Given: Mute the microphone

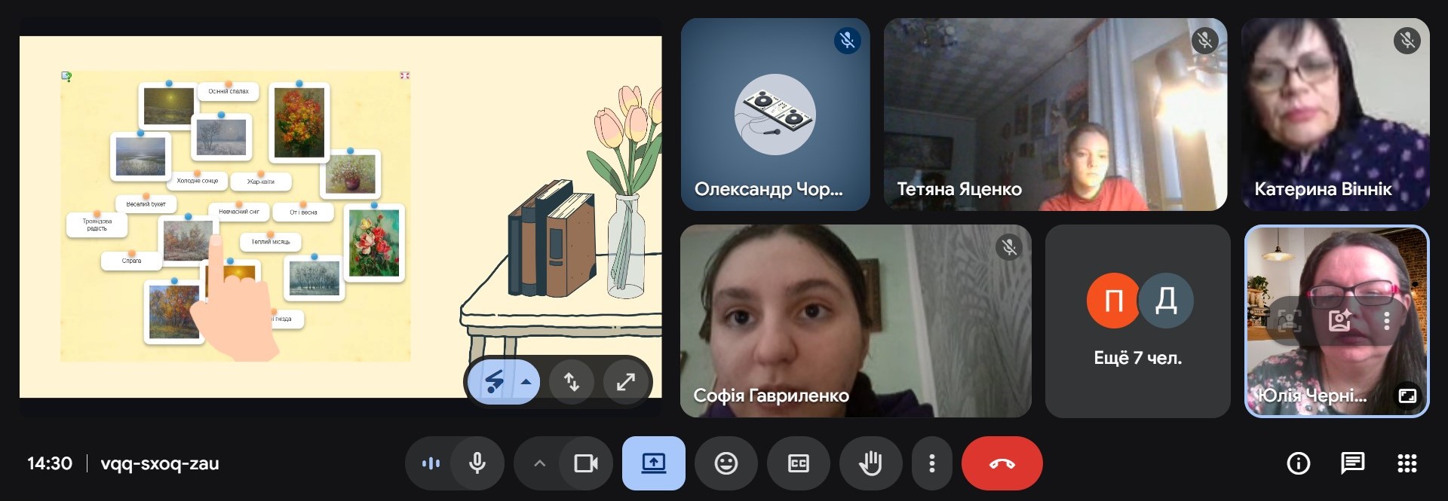Looking at the screenshot, I should point(477,463).
